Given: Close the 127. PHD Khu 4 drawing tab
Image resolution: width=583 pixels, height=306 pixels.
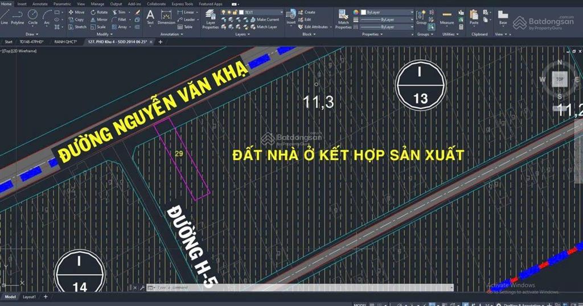Looking at the screenshot, I should click(x=150, y=42).
